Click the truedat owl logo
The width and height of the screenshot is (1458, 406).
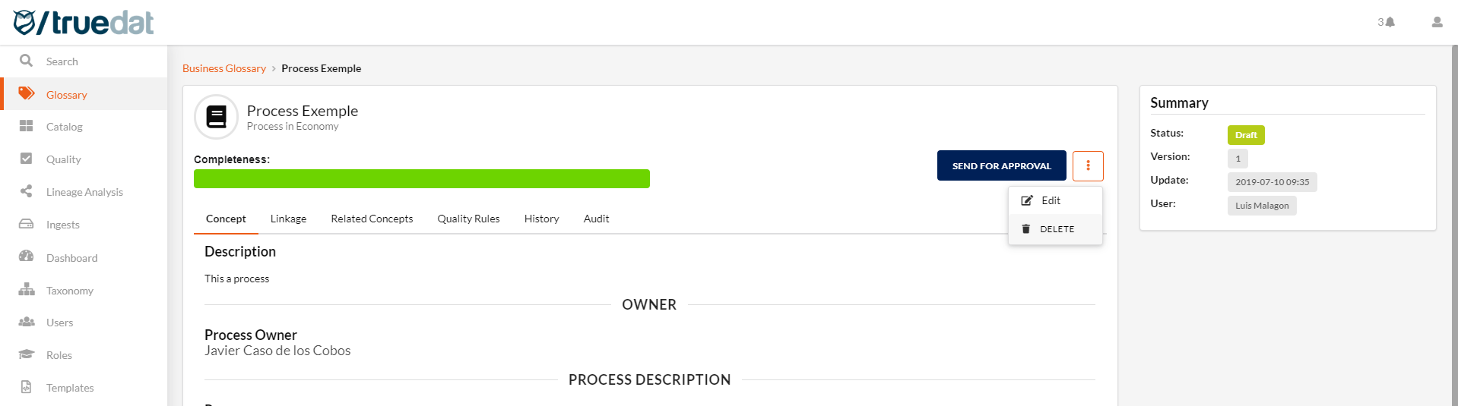coord(24,23)
